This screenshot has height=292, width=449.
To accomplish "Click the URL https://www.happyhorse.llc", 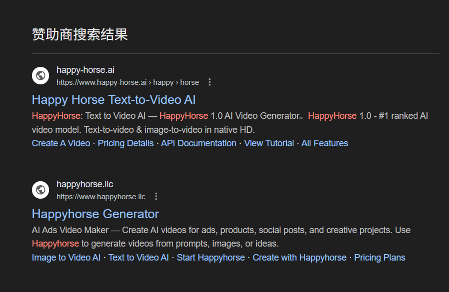I will pos(101,197).
